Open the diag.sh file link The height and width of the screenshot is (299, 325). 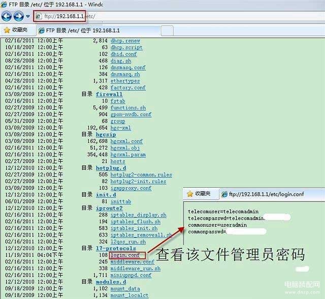121,61
